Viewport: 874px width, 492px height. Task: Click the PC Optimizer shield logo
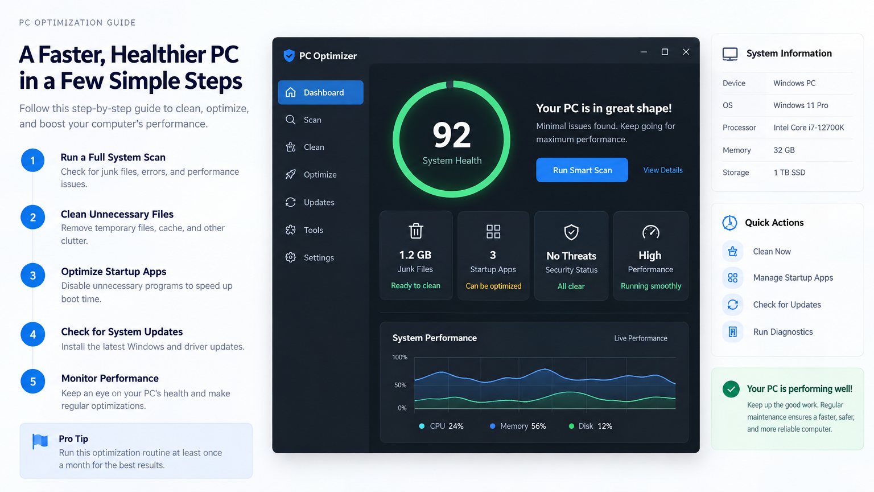tap(289, 56)
